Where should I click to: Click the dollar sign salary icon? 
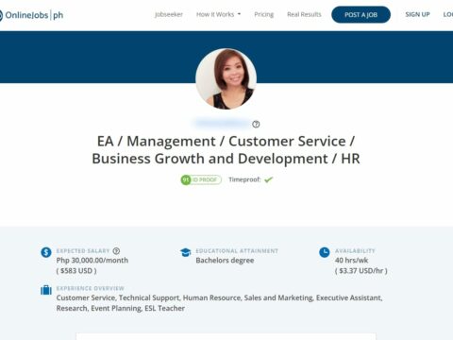coord(46,252)
